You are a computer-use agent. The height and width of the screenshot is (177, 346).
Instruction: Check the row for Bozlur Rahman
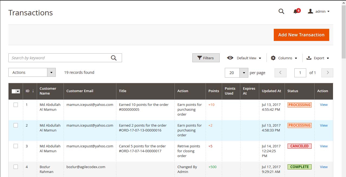click(x=16, y=167)
